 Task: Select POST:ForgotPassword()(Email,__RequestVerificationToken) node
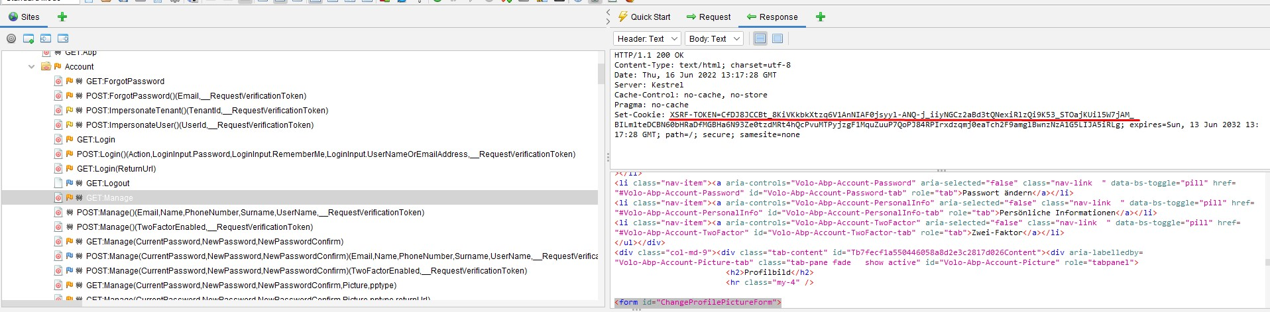click(x=196, y=96)
